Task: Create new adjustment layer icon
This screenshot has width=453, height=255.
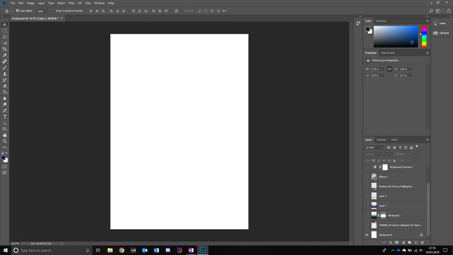Action: coord(404,243)
